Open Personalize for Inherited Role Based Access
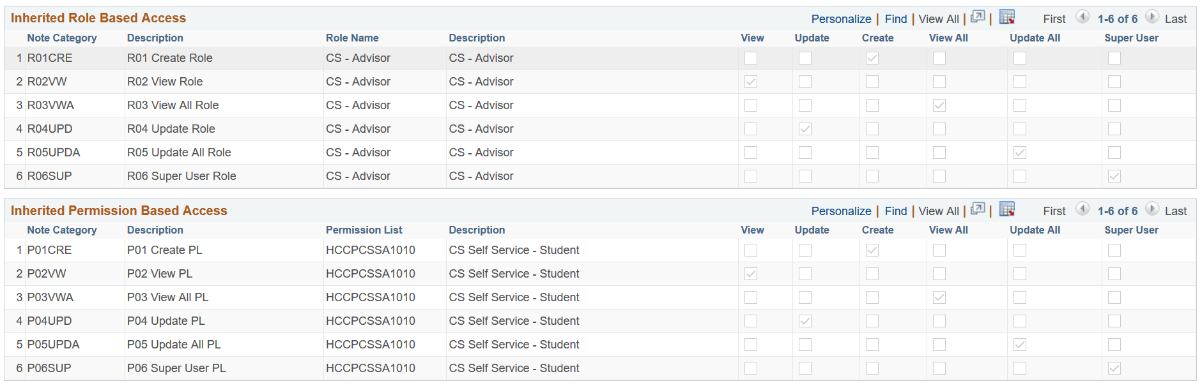The height and width of the screenshot is (388, 1202). click(841, 19)
